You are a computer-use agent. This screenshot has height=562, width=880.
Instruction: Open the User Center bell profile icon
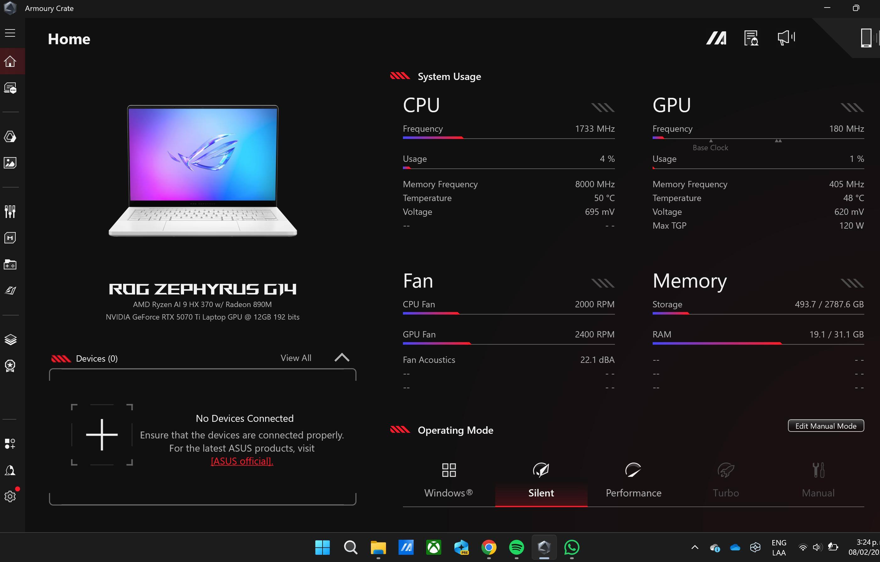pos(10,470)
